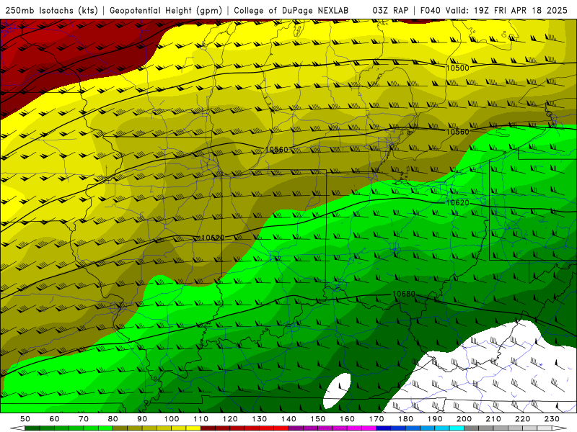Click the 10560 contour label in the map's center
The width and height of the screenshot is (577, 432).
(x=276, y=150)
